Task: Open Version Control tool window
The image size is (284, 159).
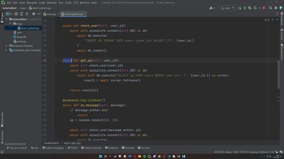Action: pos(17,148)
